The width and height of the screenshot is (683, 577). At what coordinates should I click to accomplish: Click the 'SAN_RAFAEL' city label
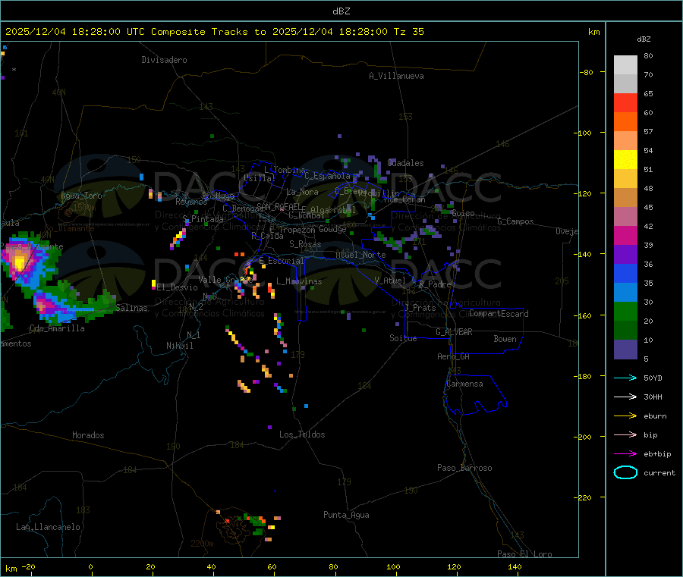click(x=279, y=206)
